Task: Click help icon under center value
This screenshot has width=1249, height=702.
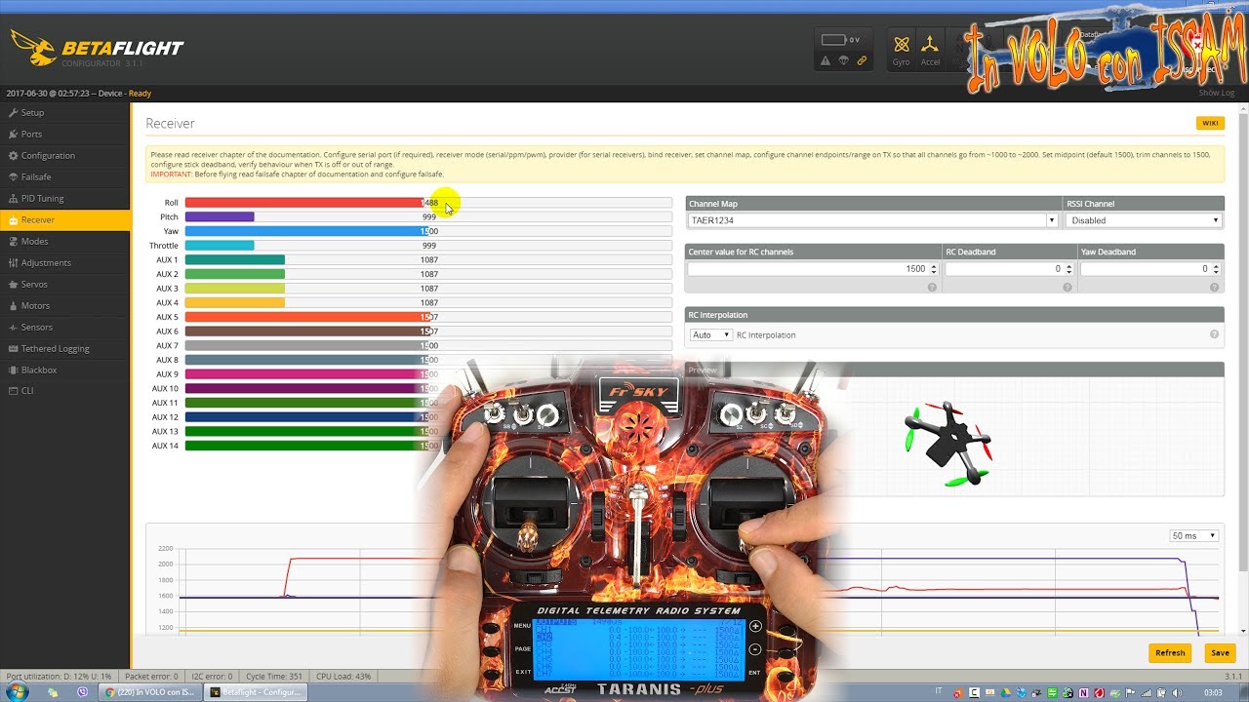Action: tap(932, 288)
